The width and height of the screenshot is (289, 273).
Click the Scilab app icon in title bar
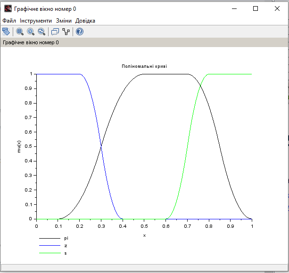pyautogui.click(x=8, y=8)
